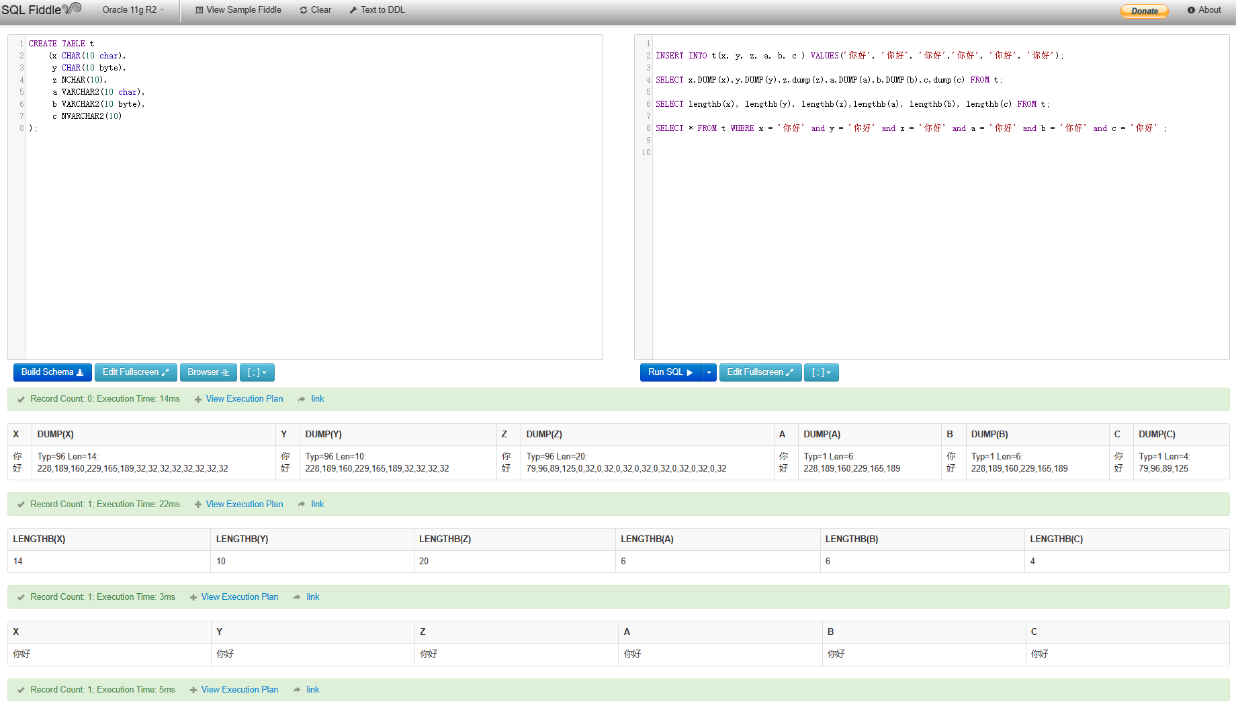Screen dimensions: 1236x704
Task: Open Text to DDL tool
Action: 377,10
